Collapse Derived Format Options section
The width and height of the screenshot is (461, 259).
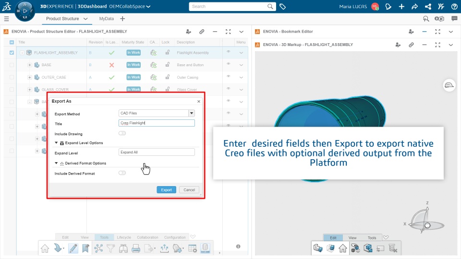(56, 163)
